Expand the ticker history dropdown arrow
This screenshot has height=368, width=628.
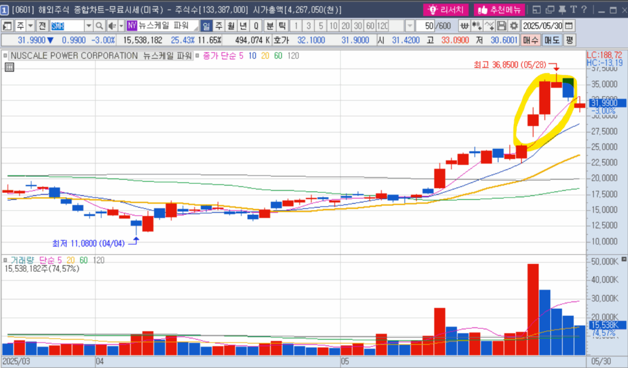(x=89, y=26)
